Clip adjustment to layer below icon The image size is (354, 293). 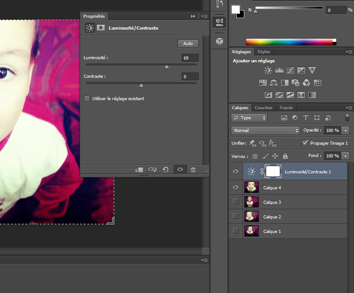[x=139, y=170]
